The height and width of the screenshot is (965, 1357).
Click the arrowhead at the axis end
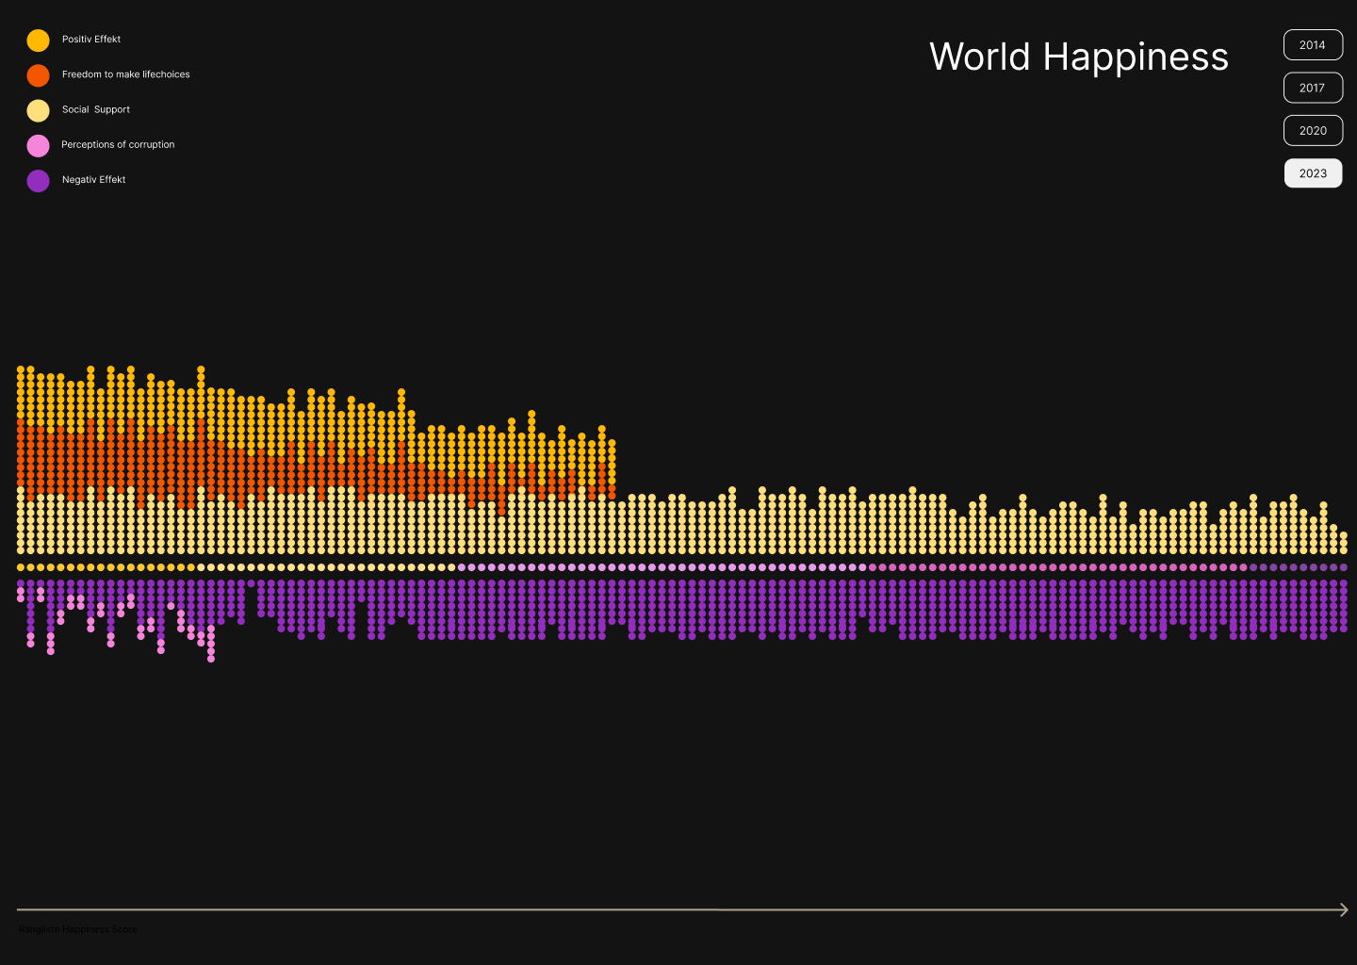point(1344,909)
